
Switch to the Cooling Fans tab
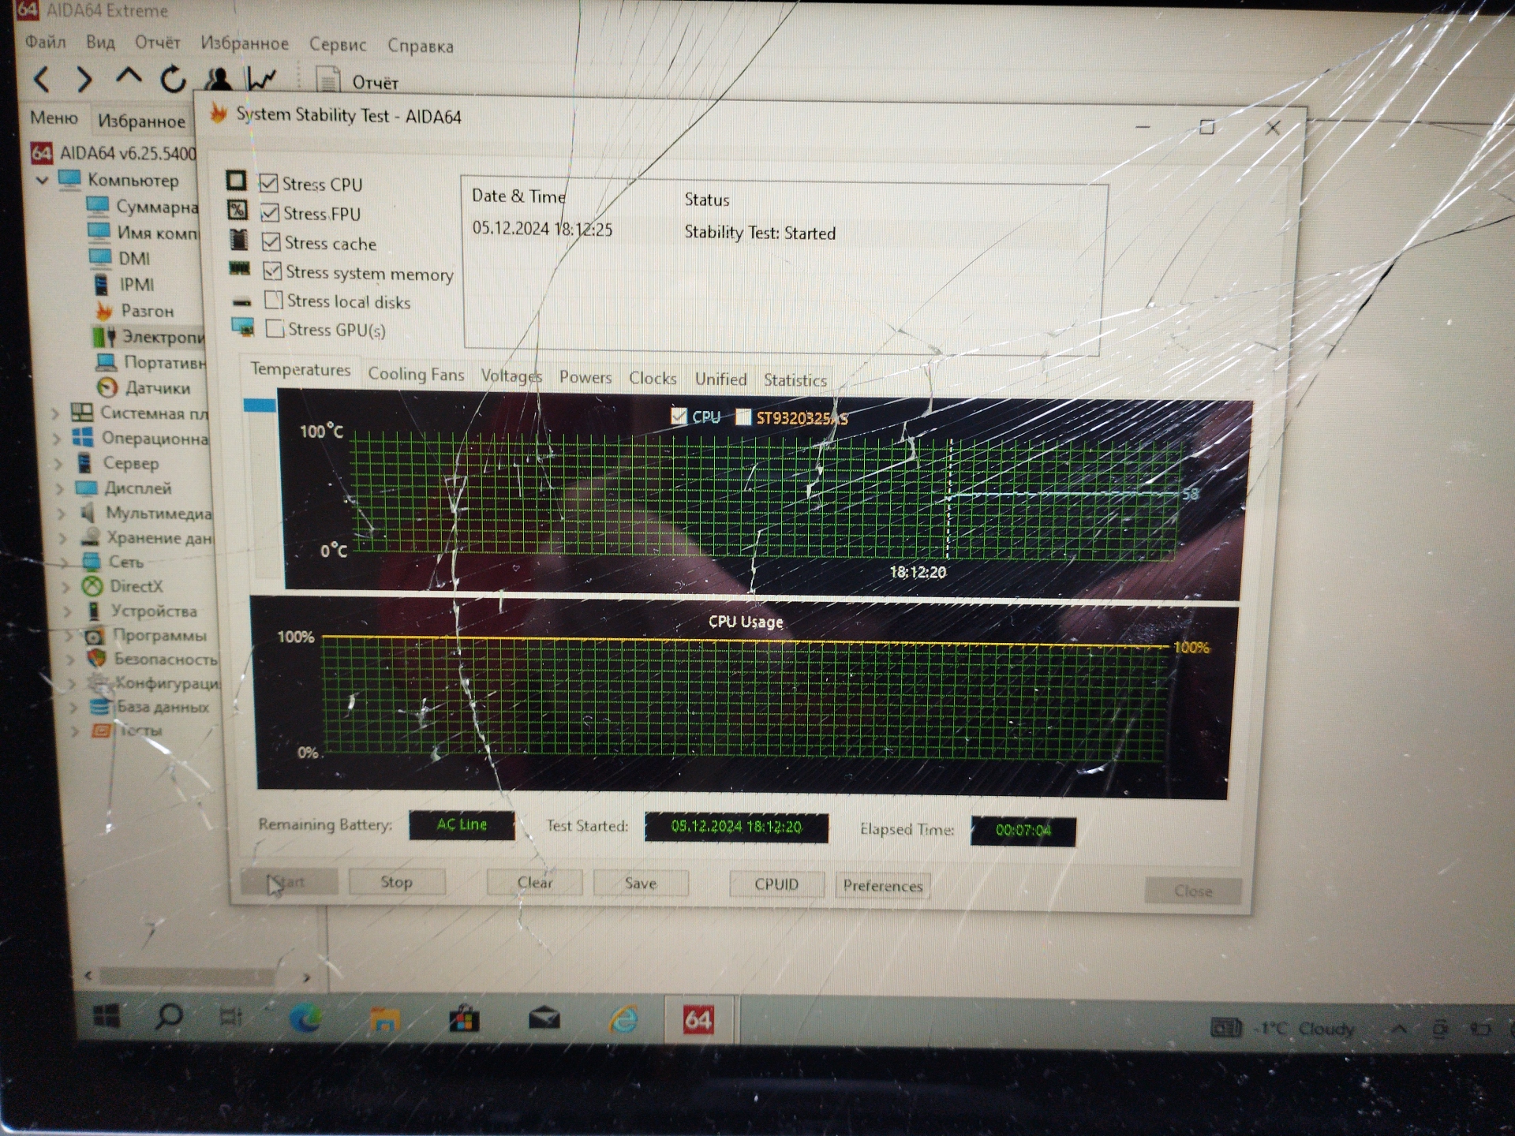(416, 374)
